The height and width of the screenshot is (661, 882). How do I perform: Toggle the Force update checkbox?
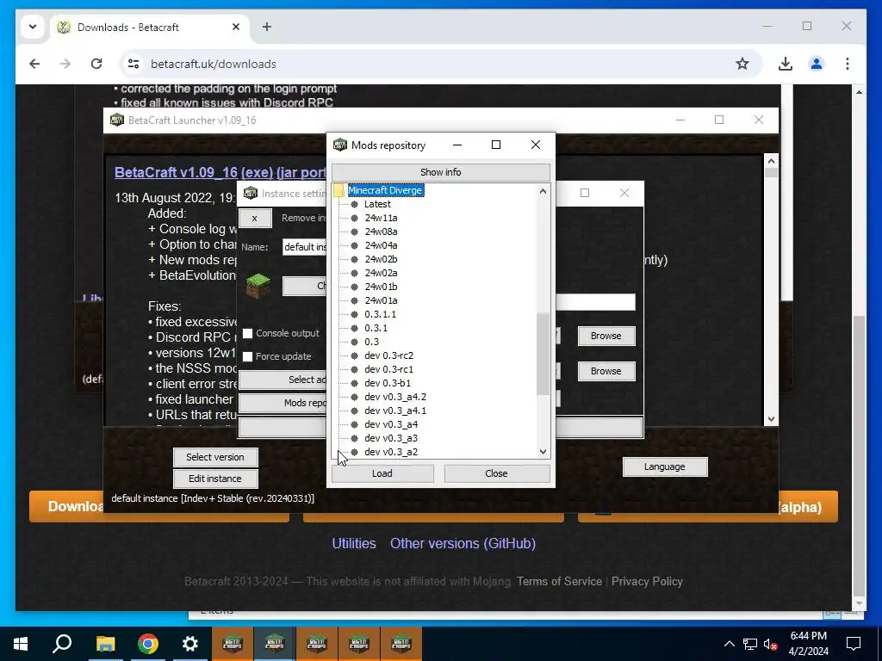(247, 356)
